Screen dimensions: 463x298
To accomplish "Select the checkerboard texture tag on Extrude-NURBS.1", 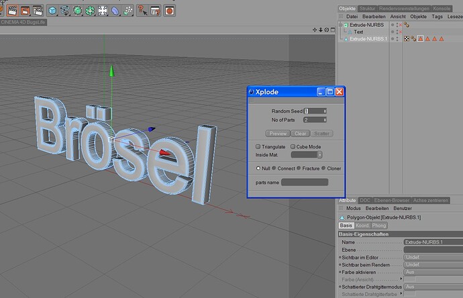I will pyautogui.click(x=407, y=39).
